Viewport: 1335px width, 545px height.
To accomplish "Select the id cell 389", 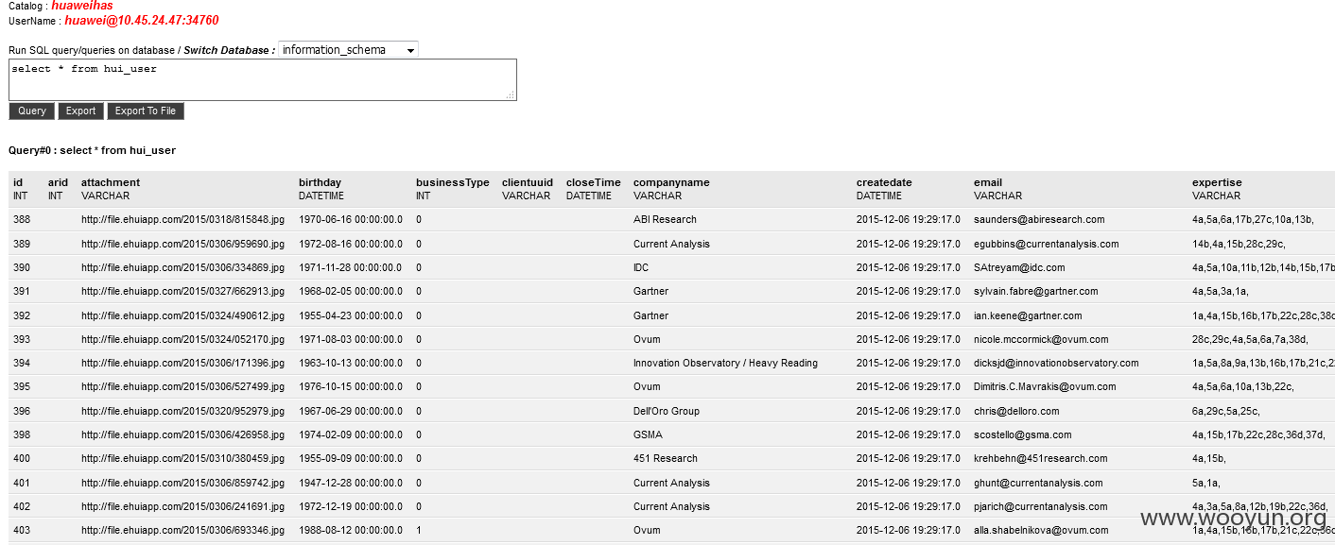I will (22, 244).
